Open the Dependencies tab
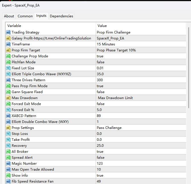 61,16
